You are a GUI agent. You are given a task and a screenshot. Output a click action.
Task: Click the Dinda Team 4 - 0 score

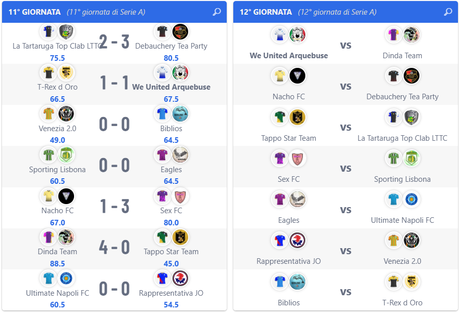[114, 247]
